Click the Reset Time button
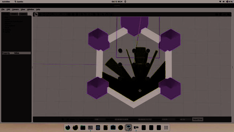This screenshot has height=132, width=234. (x=197, y=119)
